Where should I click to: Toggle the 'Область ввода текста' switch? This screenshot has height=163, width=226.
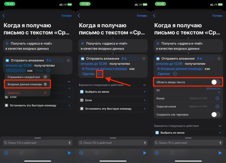tap(216, 82)
